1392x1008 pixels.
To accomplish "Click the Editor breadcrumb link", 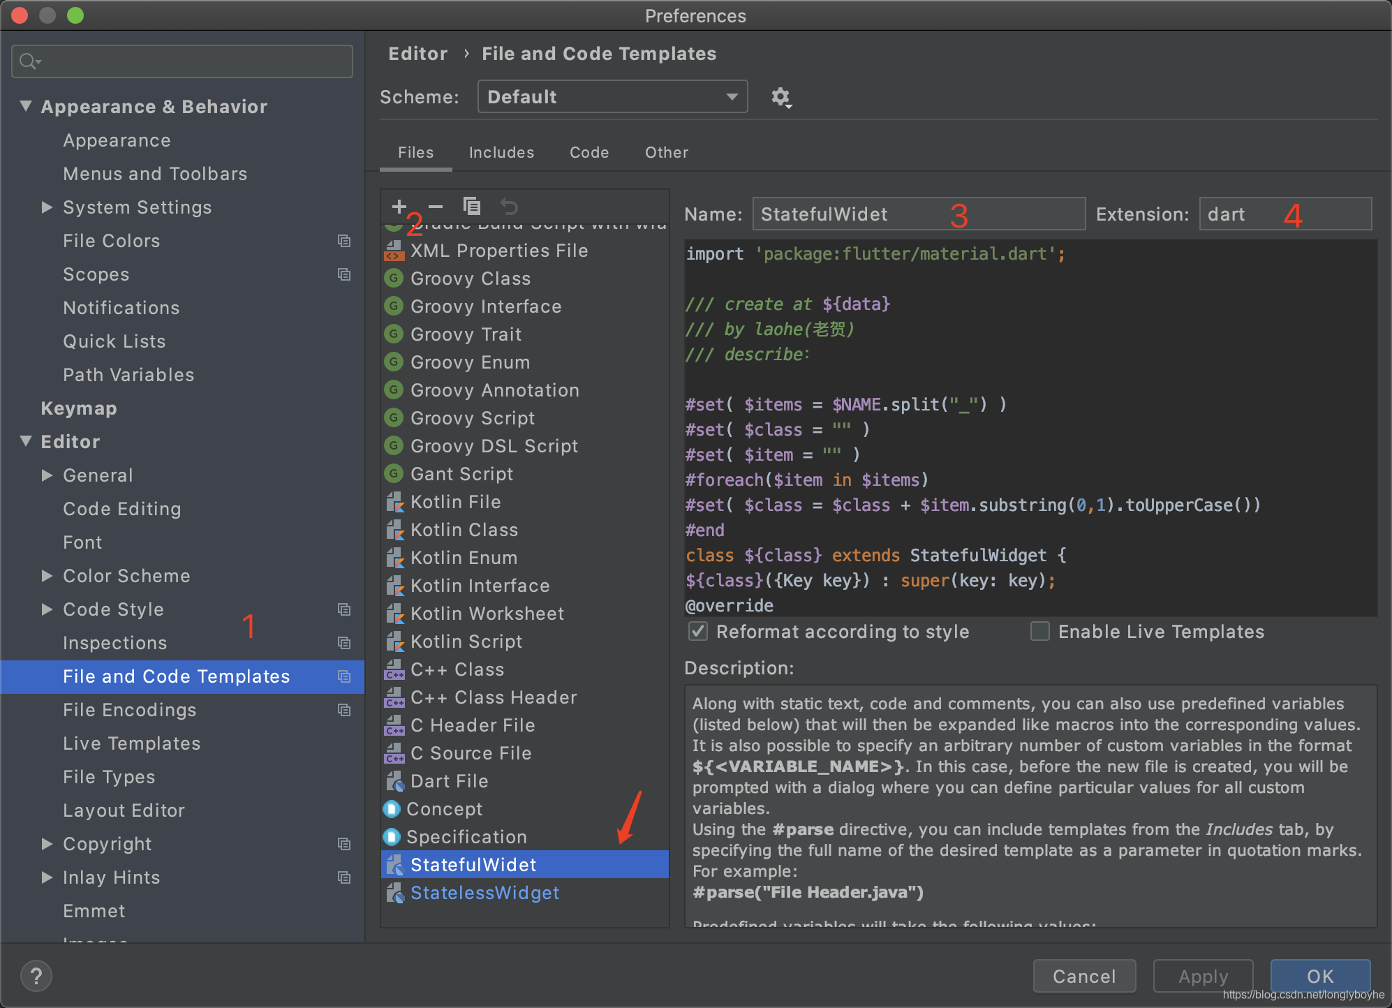I will [418, 54].
